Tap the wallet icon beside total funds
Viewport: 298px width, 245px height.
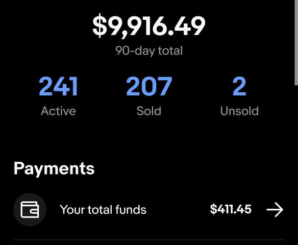(x=30, y=210)
